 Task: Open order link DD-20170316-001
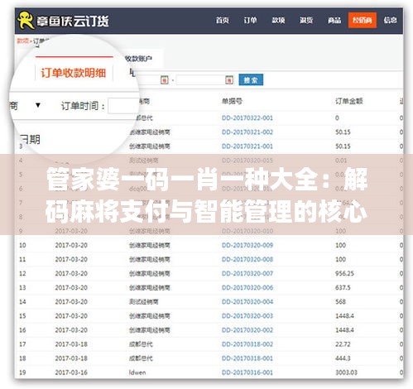tap(247, 372)
